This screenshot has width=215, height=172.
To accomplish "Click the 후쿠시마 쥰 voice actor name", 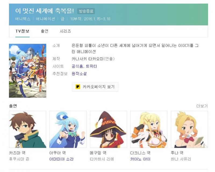I will [19, 159].
